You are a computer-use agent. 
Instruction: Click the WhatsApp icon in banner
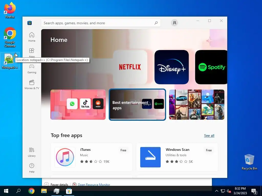(x=72, y=104)
